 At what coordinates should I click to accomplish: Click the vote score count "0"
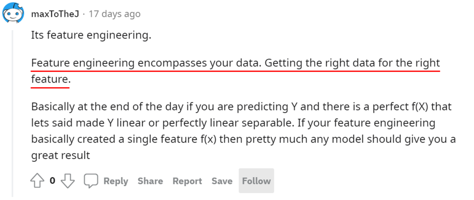(52, 181)
